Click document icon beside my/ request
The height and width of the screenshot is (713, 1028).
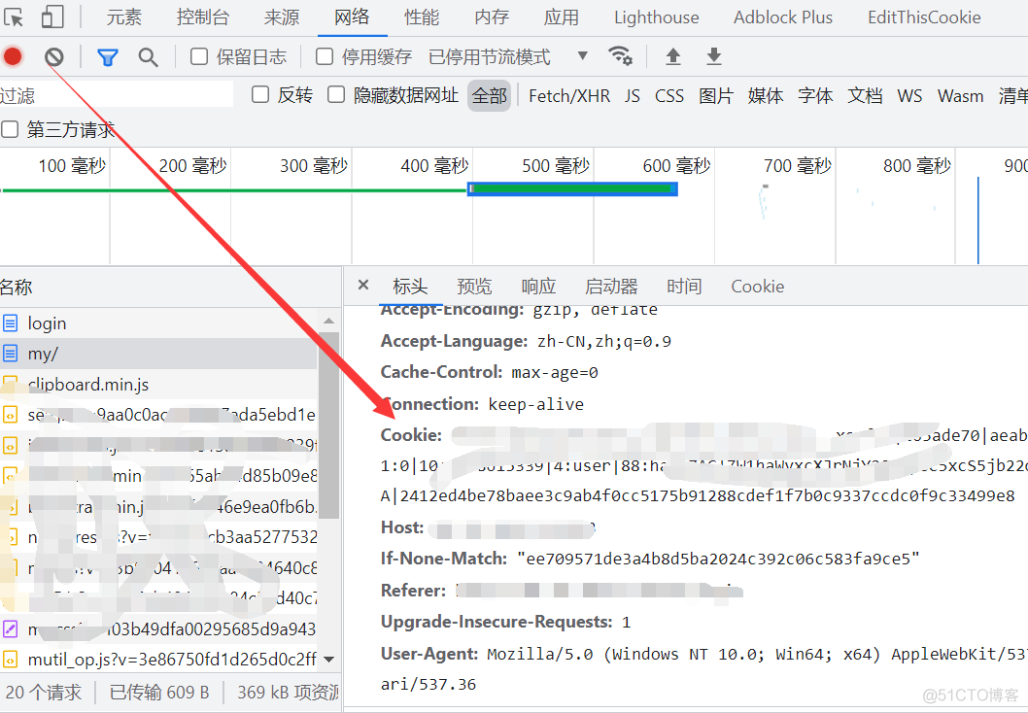11,354
